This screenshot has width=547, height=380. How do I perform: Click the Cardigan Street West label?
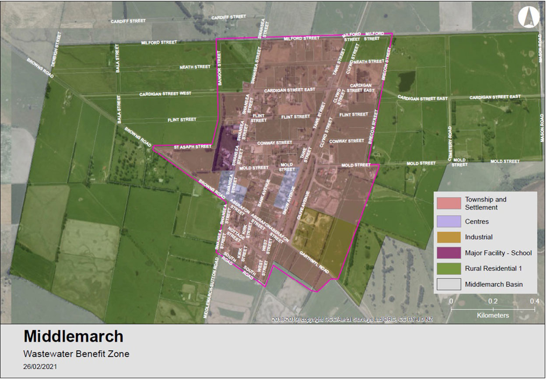[165, 94]
